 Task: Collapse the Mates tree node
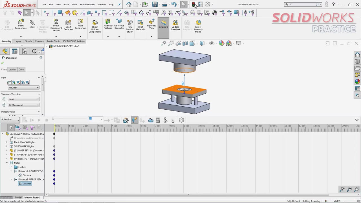7,163
